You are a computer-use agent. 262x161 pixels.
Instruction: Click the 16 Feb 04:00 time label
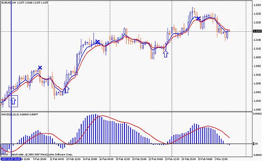[107, 159]
